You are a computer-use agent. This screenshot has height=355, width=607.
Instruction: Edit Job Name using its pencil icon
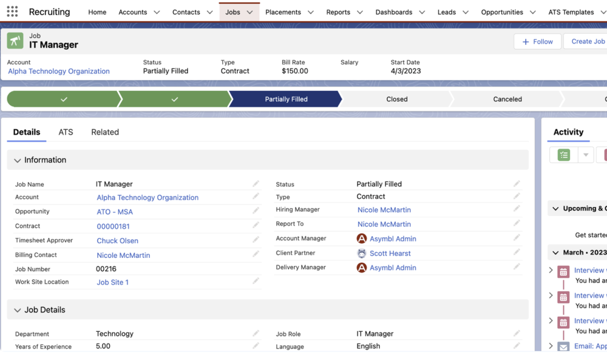coord(256,183)
